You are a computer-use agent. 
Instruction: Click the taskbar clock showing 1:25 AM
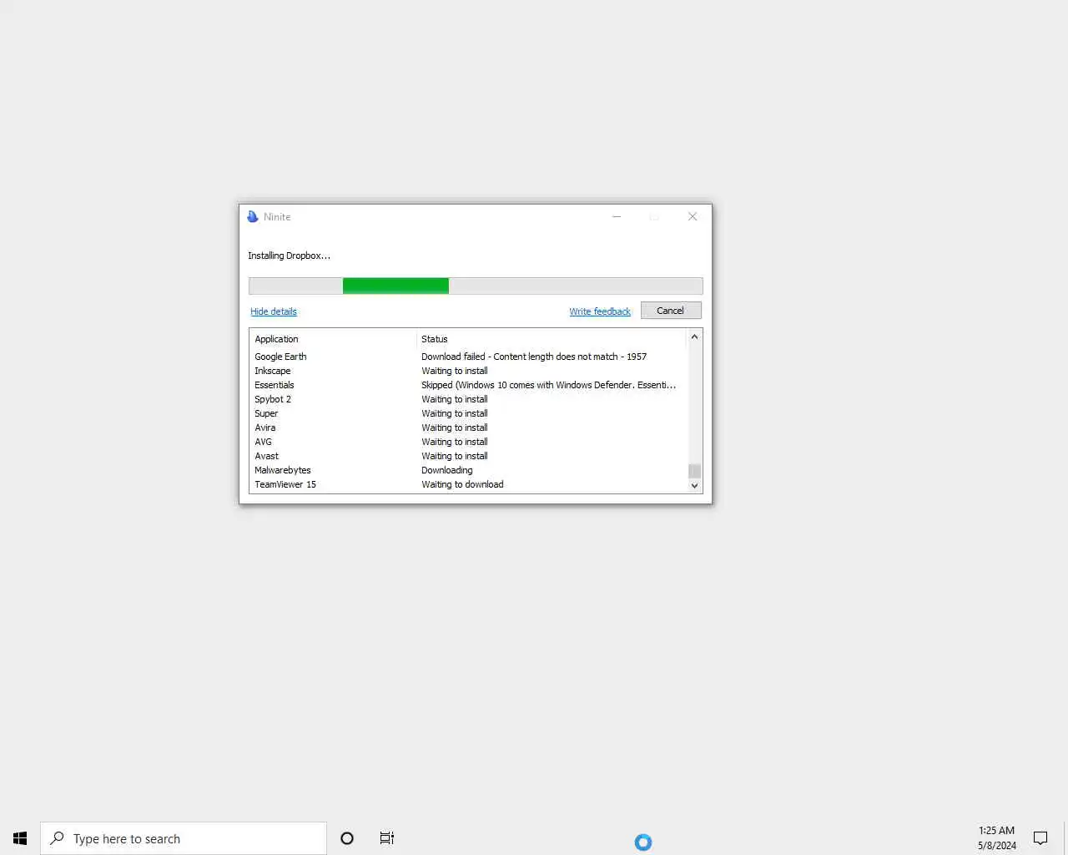tap(997, 838)
